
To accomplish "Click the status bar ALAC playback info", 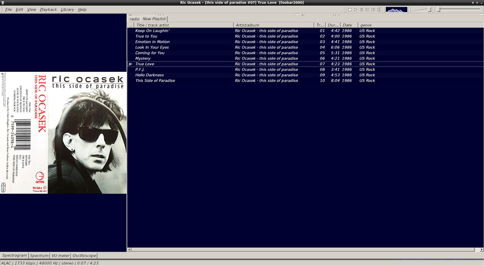I will pos(50,263).
